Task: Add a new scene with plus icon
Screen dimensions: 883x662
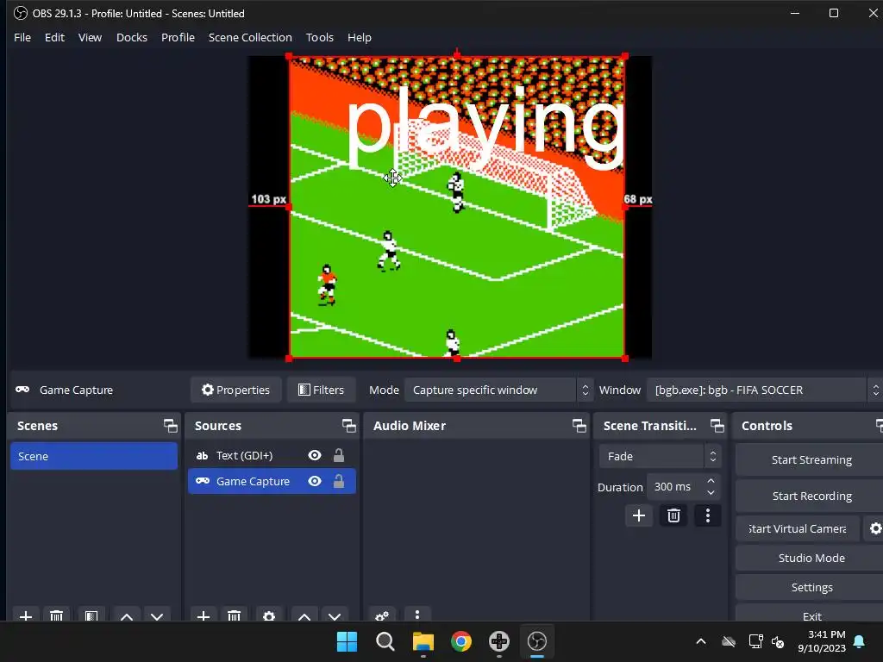Action: click(x=25, y=615)
